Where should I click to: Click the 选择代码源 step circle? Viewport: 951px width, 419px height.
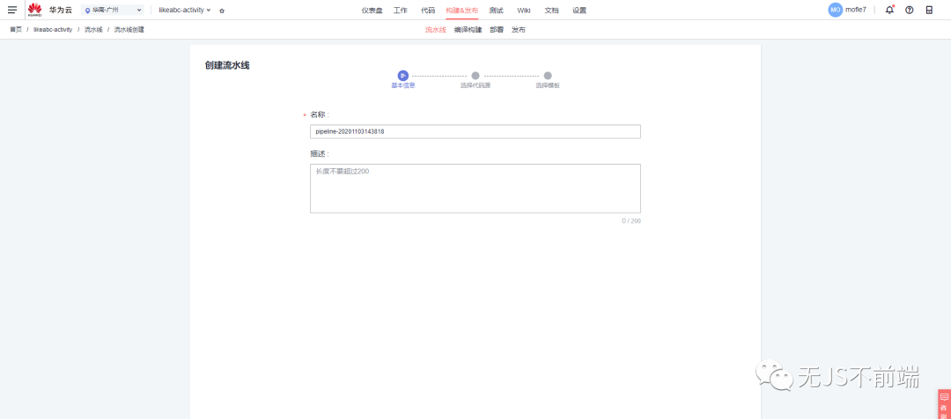[x=475, y=76]
